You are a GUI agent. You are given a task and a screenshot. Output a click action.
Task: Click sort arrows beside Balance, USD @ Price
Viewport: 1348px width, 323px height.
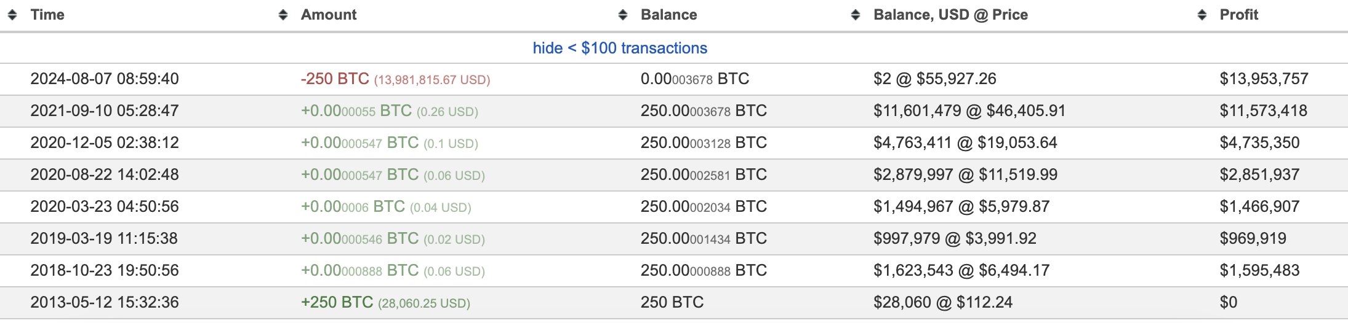click(x=856, y=15)
